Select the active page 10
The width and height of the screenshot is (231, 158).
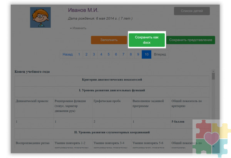[x=146, y=55]
